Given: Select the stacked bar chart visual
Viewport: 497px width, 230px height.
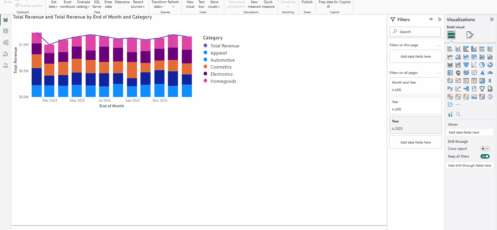Looking at the screenshot, I should click(450, 49).
